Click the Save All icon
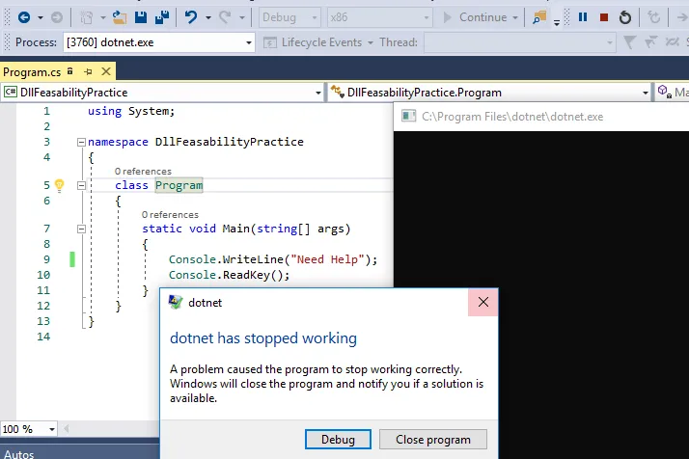689x459 pixels. pyautogui.click(x=162, y=17)
